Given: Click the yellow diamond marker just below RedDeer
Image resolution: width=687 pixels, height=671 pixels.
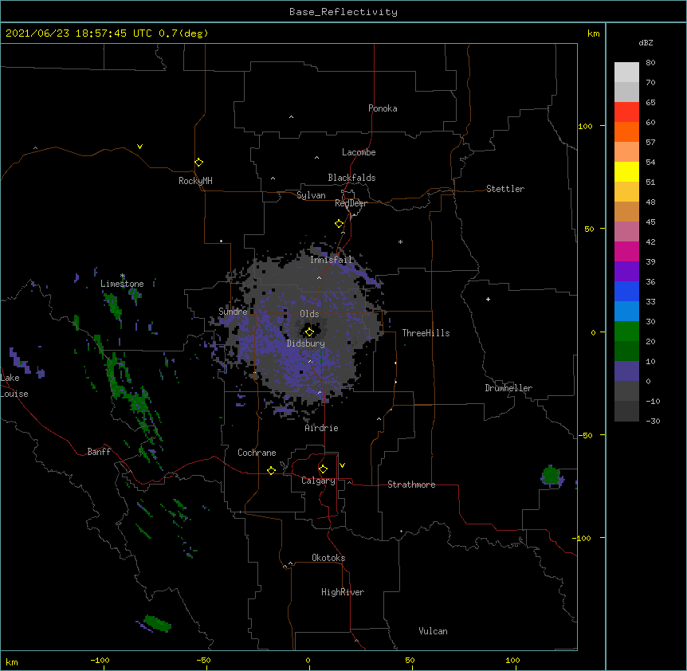Looking at the screenshot, I should 340,224.
